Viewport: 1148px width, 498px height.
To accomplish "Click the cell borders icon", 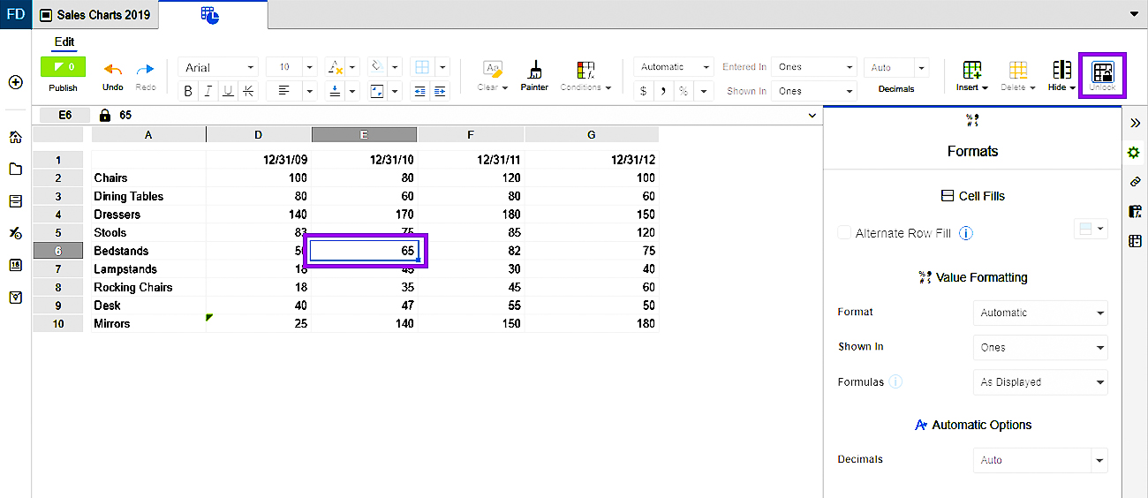I will 422,67.
